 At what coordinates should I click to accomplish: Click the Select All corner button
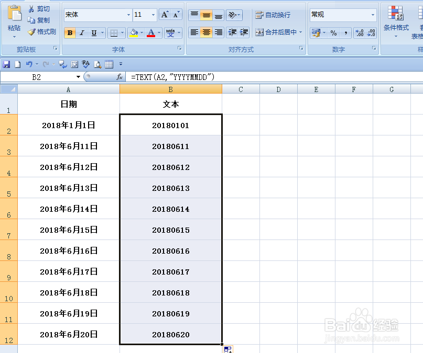point(9,89)
